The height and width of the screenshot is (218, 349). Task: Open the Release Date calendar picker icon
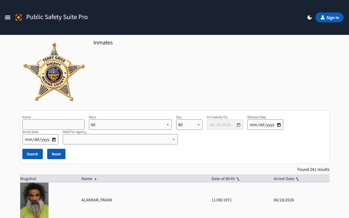tap(279, 125)
